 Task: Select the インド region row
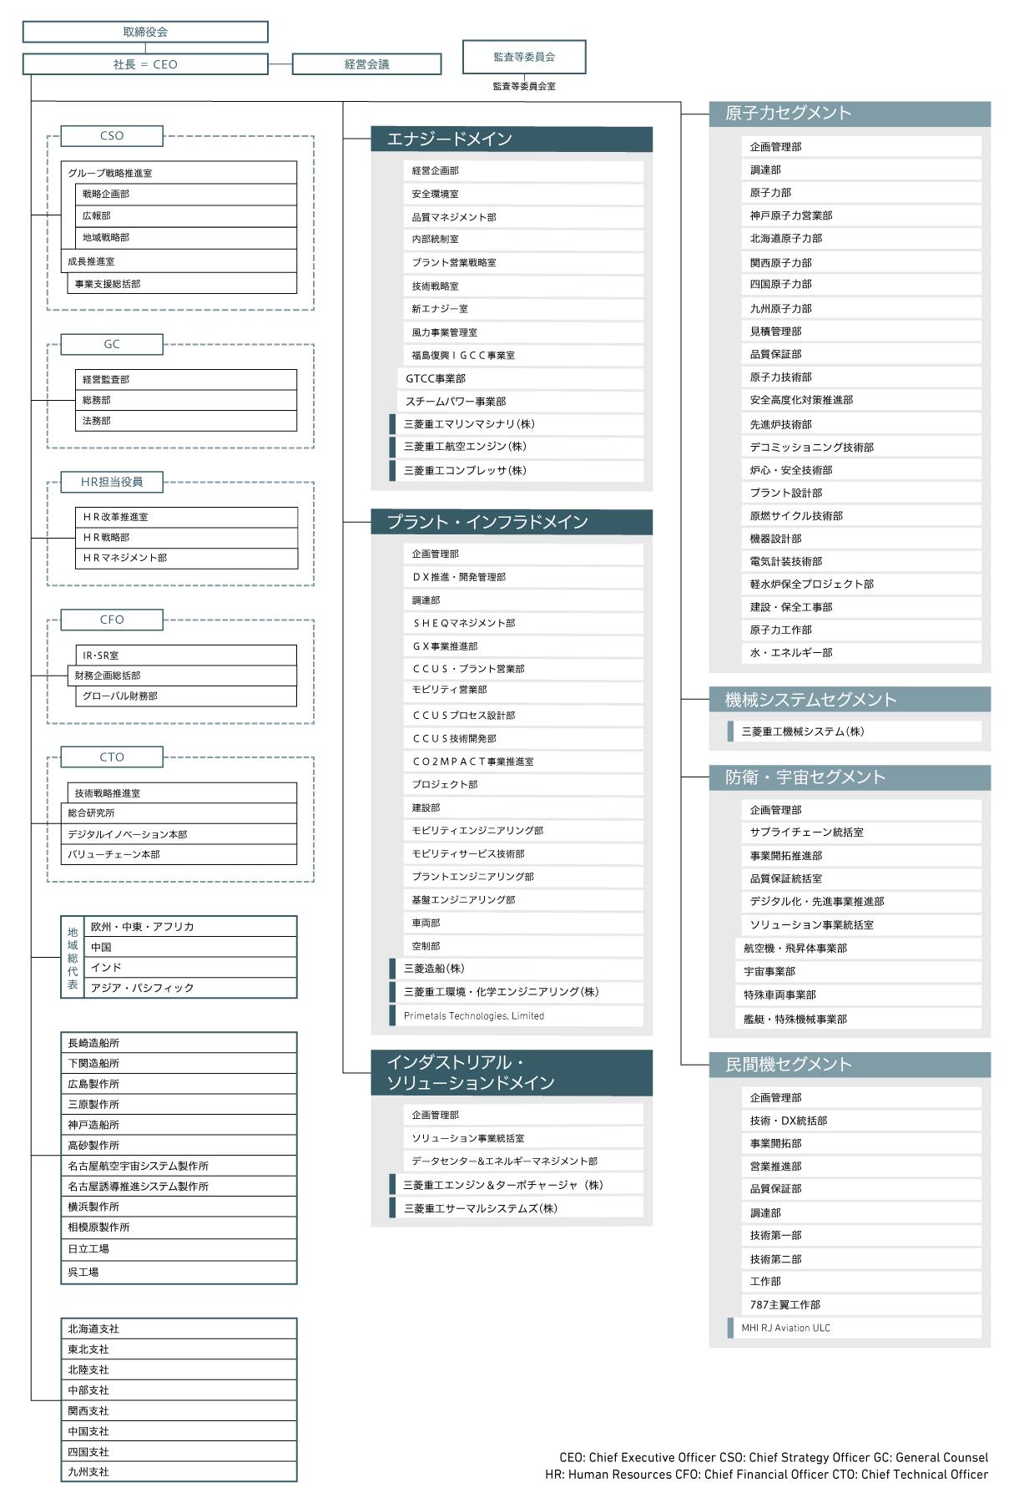(190, 968)
